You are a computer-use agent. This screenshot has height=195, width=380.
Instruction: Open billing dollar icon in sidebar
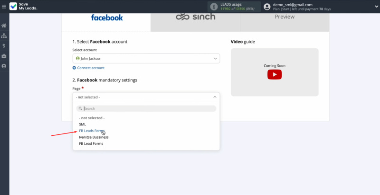pos(4,46)
